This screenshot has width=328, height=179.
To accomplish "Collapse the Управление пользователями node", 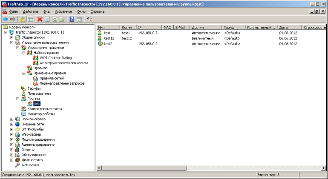I will [12, 43].
